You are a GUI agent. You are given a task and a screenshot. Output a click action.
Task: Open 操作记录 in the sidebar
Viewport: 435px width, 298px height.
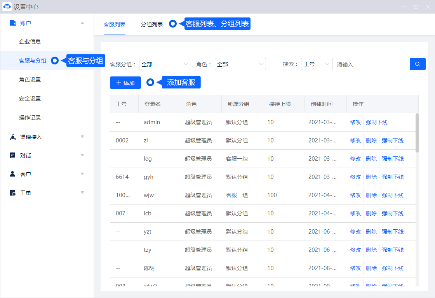tap(30, 118)
